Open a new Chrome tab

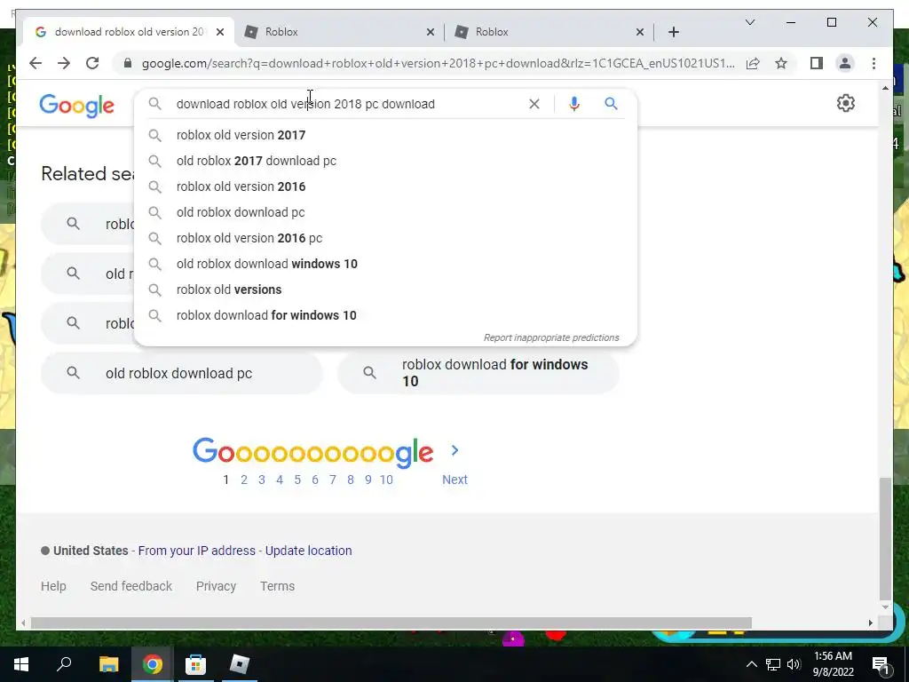click(x=673, y=32)
